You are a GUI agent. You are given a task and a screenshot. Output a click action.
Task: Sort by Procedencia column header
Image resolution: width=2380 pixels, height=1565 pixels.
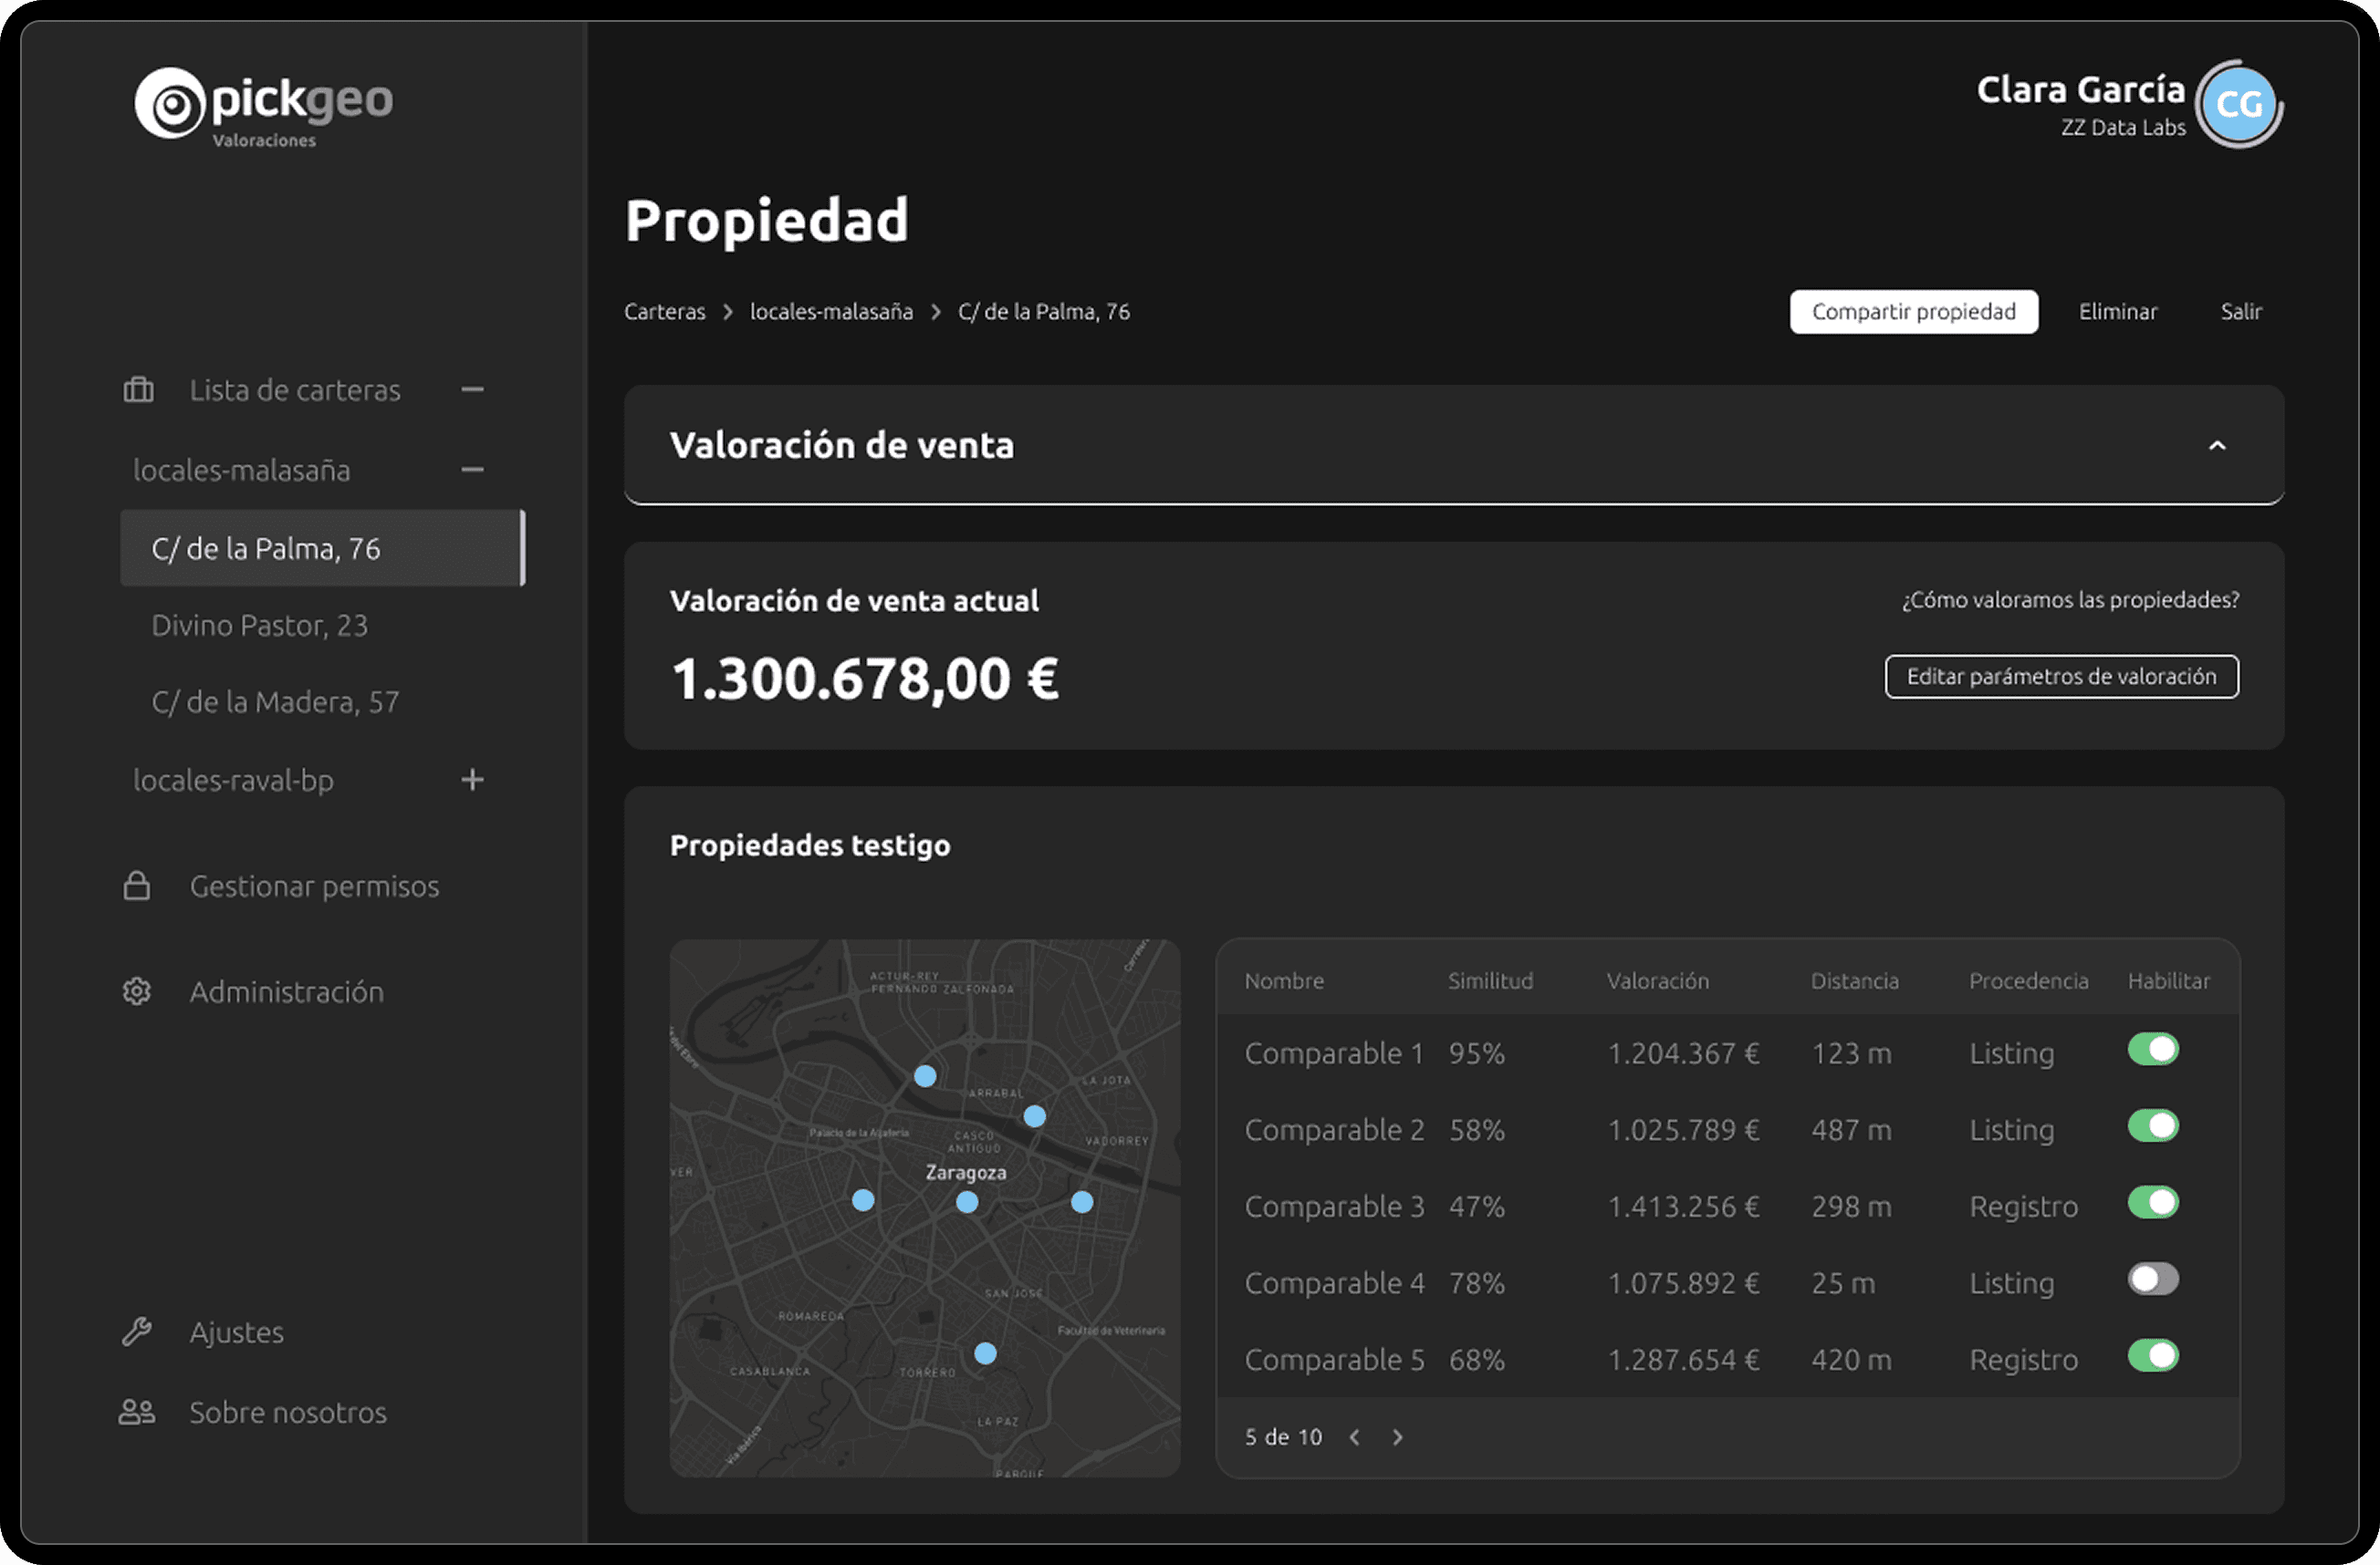click(x=2028, y=980)
